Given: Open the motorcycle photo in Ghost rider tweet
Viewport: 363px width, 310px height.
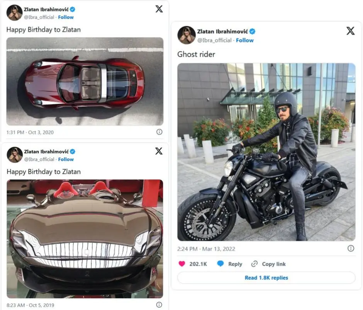Looking at the screenshot, I should tap(266, 152).
